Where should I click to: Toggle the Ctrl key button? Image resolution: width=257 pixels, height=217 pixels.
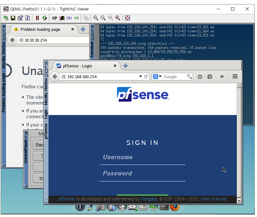(69, 18)
